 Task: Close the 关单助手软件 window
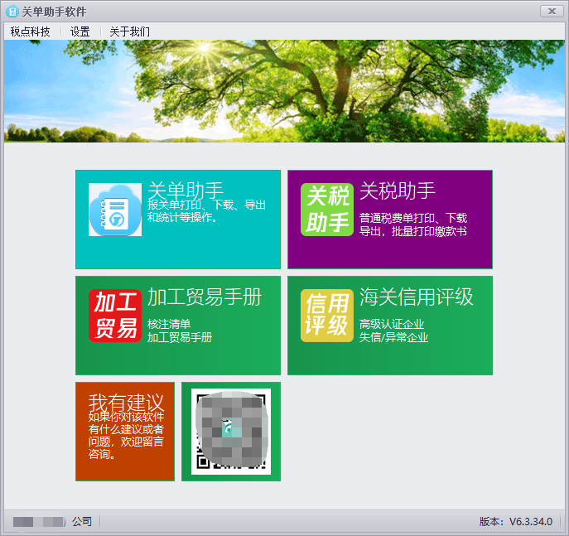(551, 11)
